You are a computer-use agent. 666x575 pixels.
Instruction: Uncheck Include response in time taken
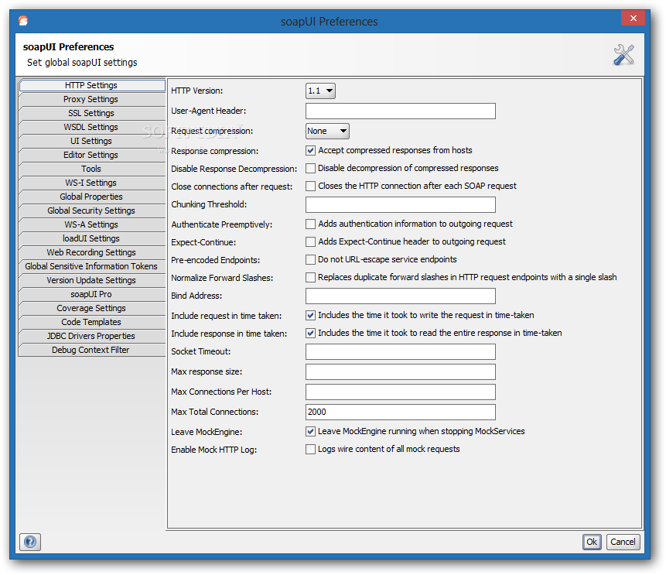click(x=310, y=334)
